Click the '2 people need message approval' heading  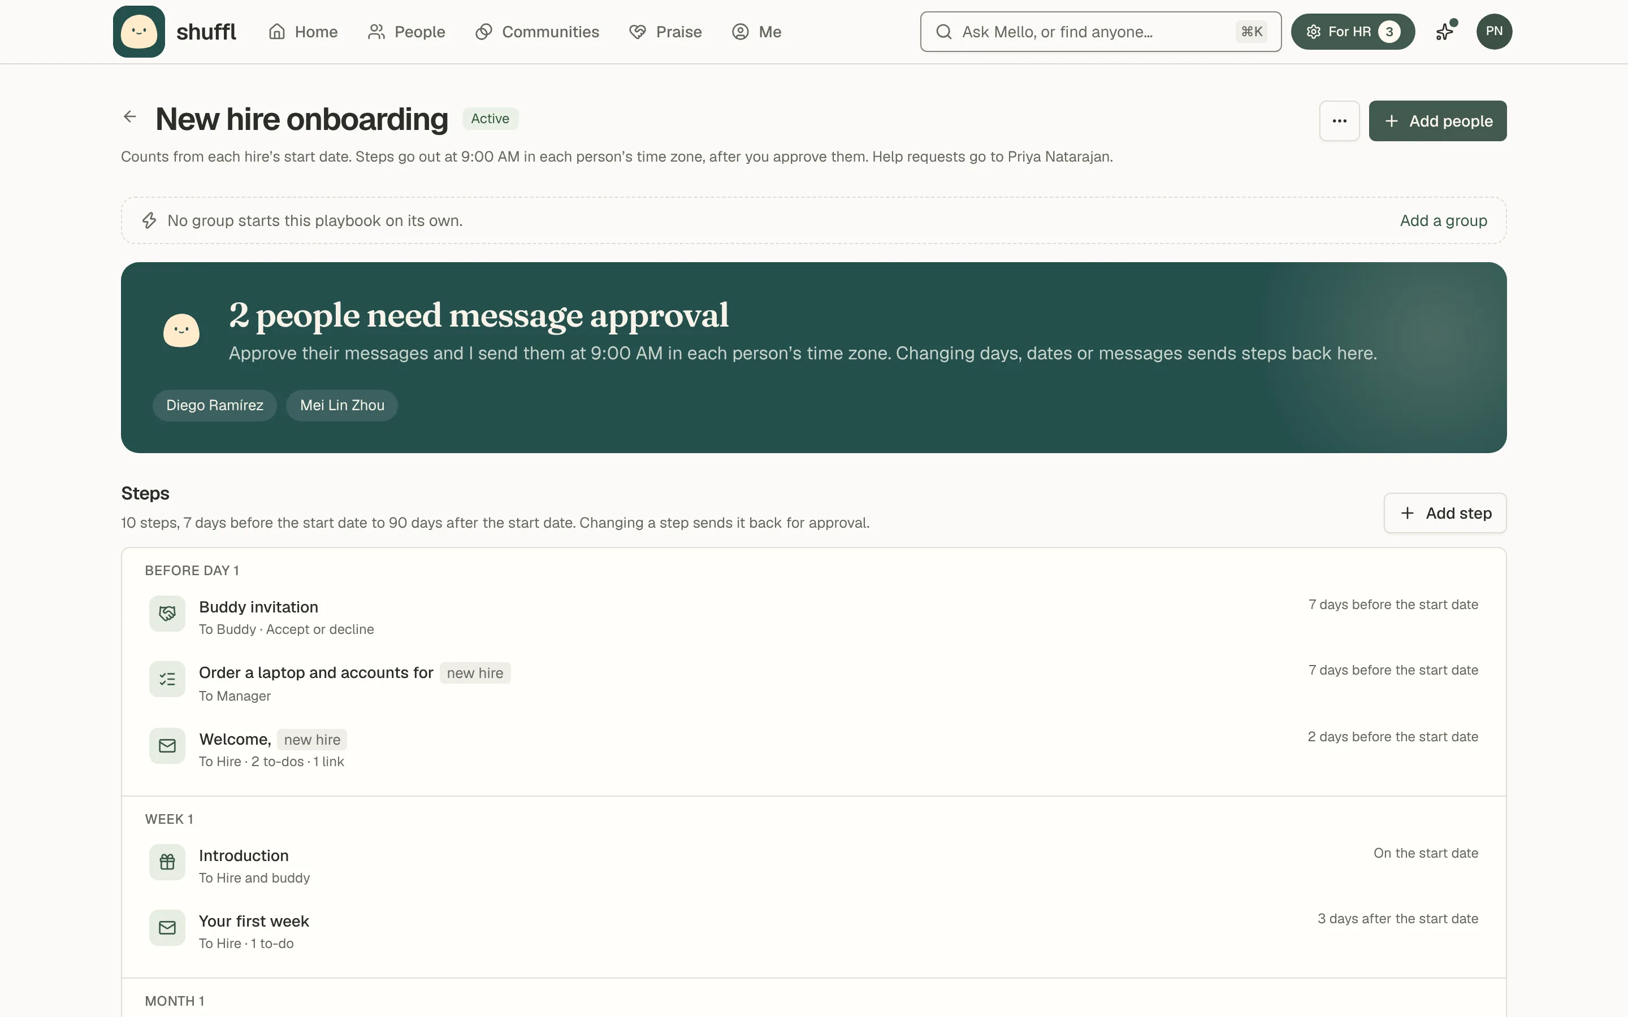(478, 315)
